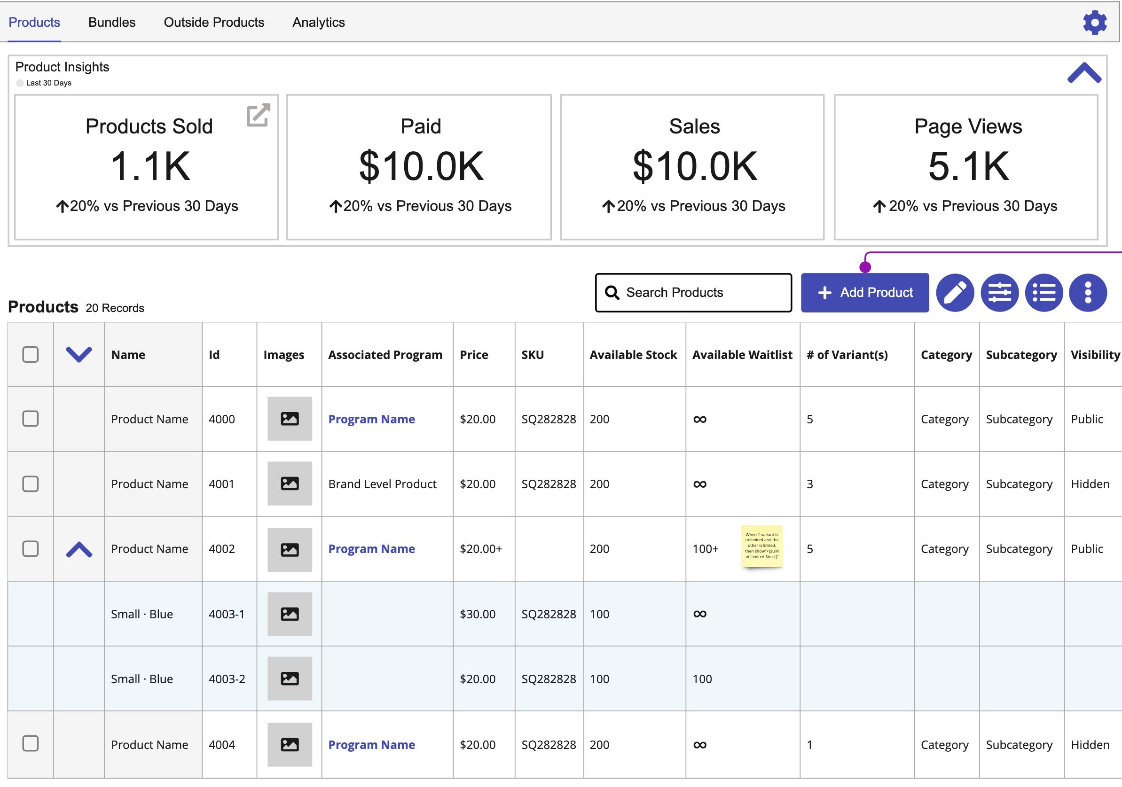Open the filter sliders icon button
The height and width of the screenshot is (787, 1122).
999,293
